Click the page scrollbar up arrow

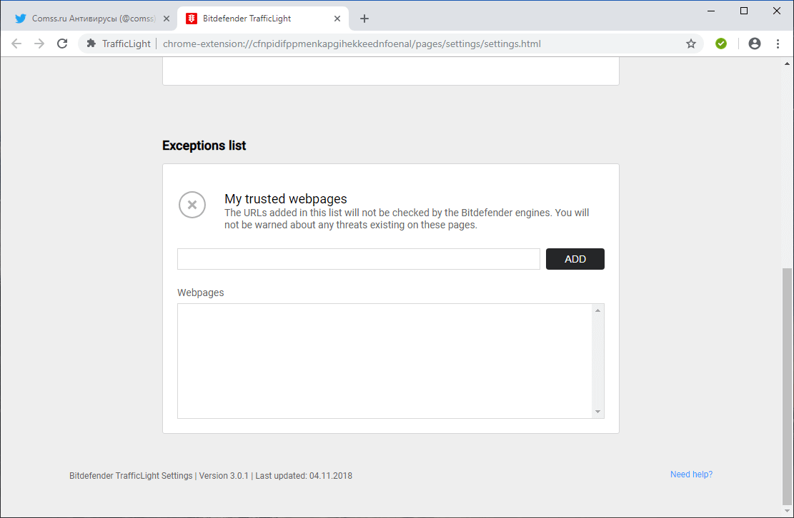pos(787,64)
